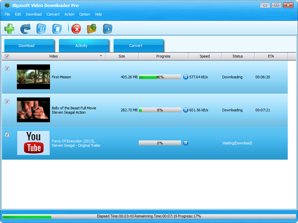Screen dimensions: 298x223
Task: Click the '282.72 MB' size value
Action: [129, 110]
